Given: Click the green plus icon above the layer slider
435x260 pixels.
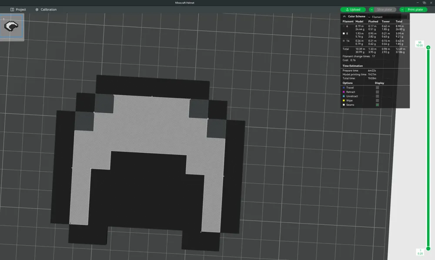Looking at the screenshot, I should click(429, 47).
